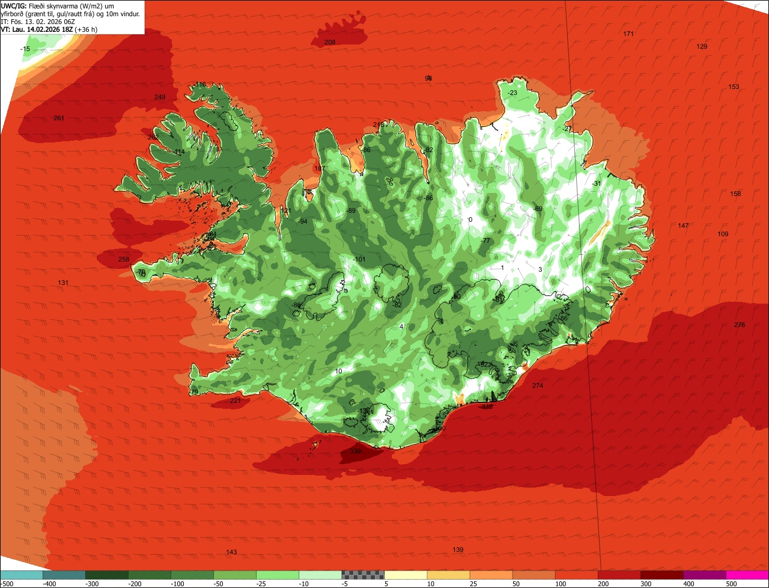Click the light green swatch between -25 and -10
Screen dimensions: 769x588
278,575
